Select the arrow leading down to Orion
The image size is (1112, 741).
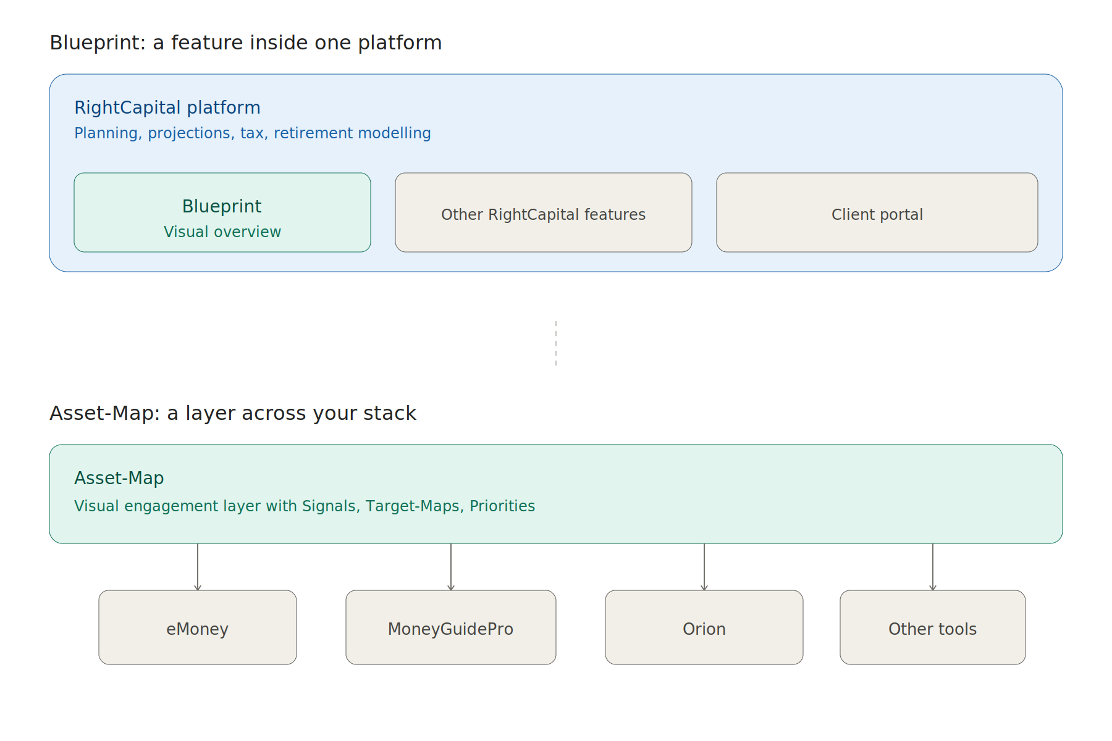pyautogui.click(x=704, y=567)
